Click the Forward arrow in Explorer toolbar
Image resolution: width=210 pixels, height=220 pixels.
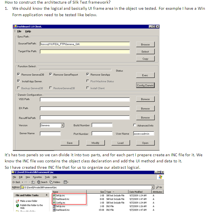tap(26, 182)
